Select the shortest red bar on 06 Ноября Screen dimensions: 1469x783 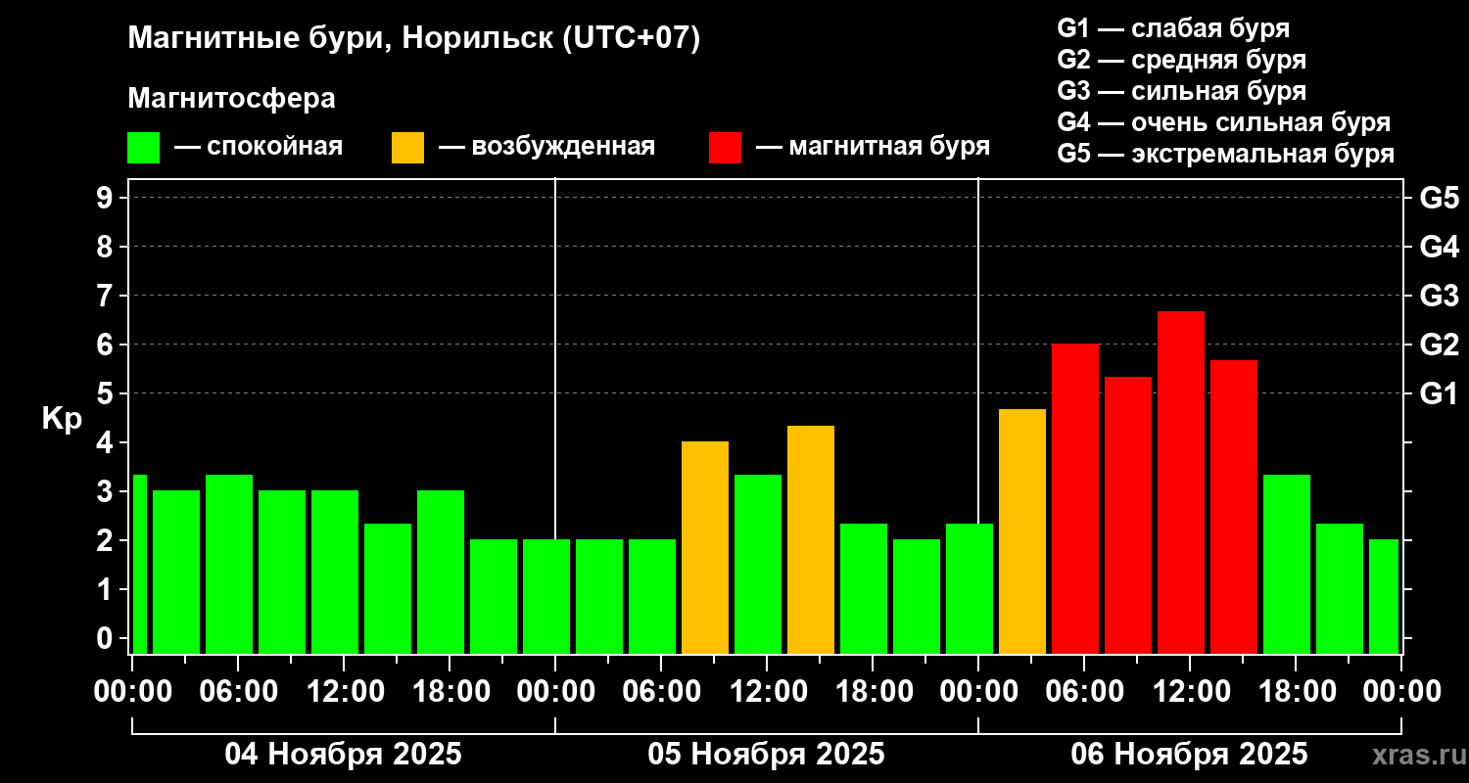[x=1128, y=515]
